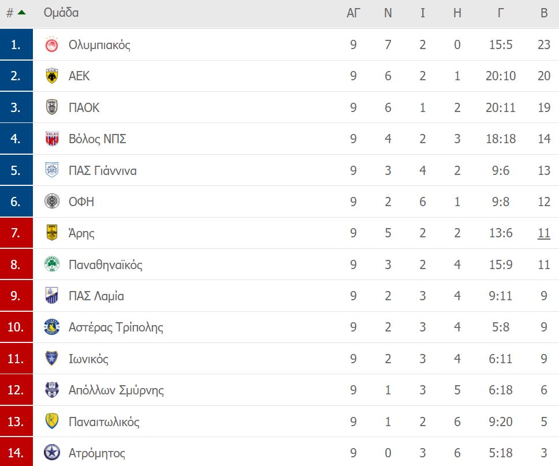Click the Ατρόμητος blue star logo
The width and height of the screenshot is (559, 466).
(52, 453)
